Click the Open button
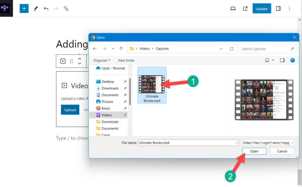The width and height of the screenshot is (302, 187). pyautogui.click(x=254, y=151)
